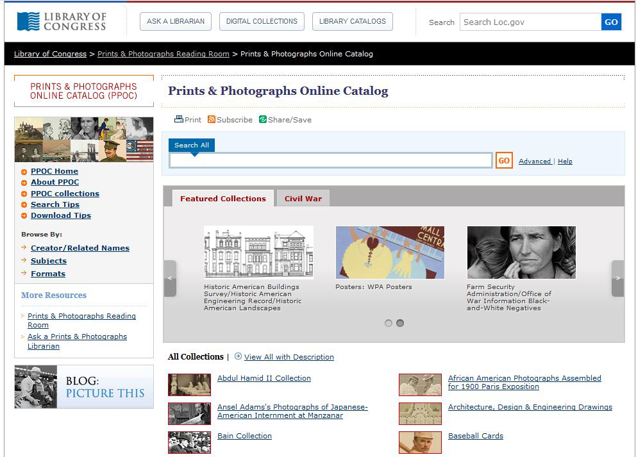Open Ask a Librarian
The width and height of the screenshot is (636, 457).
[x=176, y=22]
